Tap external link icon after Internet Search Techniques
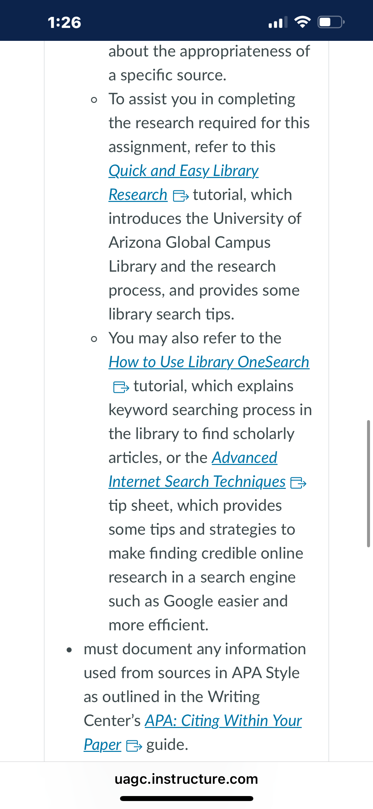The height and width of the screenshot is (809, 373). click(x=298, y=483)
